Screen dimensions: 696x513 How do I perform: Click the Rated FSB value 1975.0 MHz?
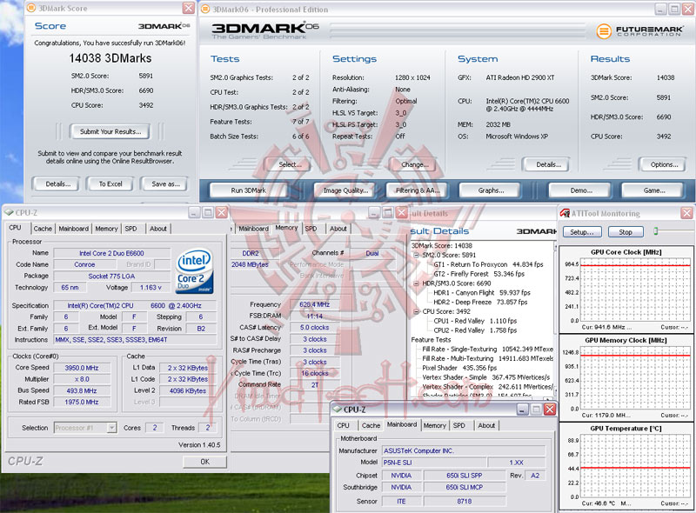pyautogui.click(x=82, y=402)
